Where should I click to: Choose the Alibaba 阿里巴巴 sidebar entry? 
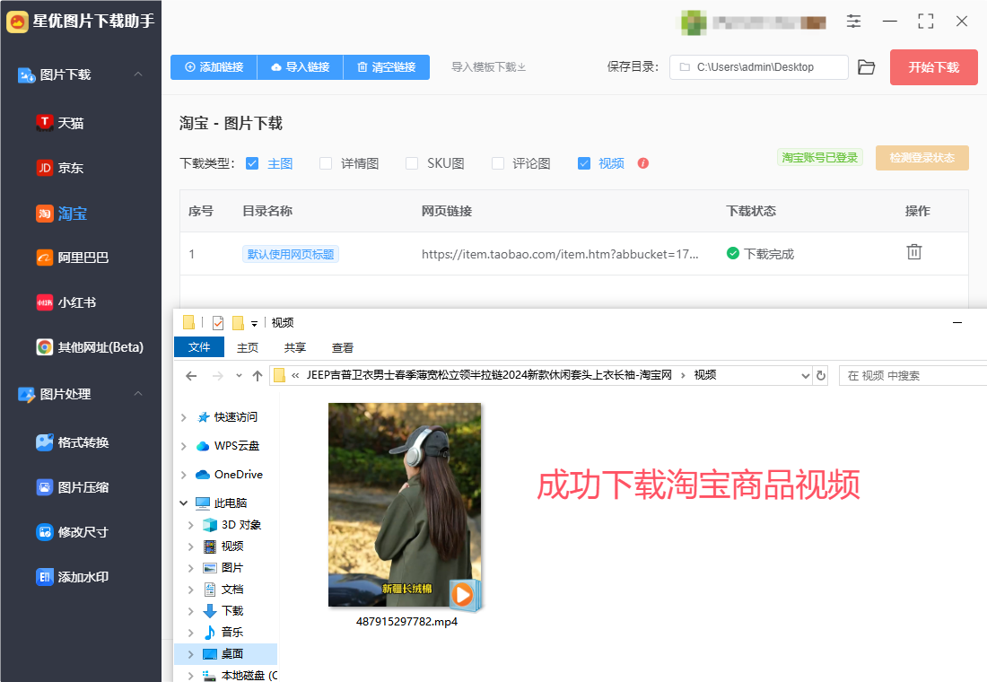click(73, 258)
